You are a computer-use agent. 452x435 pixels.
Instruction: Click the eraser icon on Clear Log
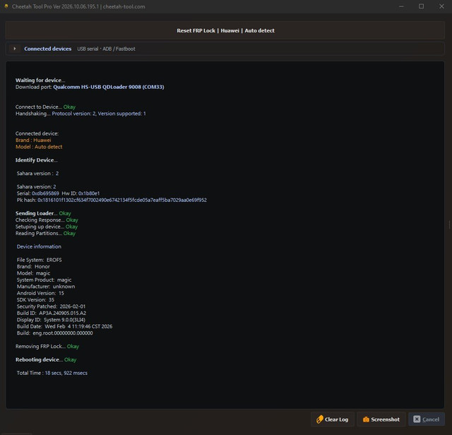319,419
